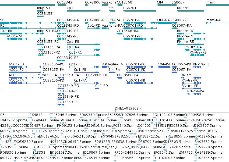Screen dimensions: 229x162
Task: Click EST FGH102H07.5prime
Action: (x=169, y=115)
